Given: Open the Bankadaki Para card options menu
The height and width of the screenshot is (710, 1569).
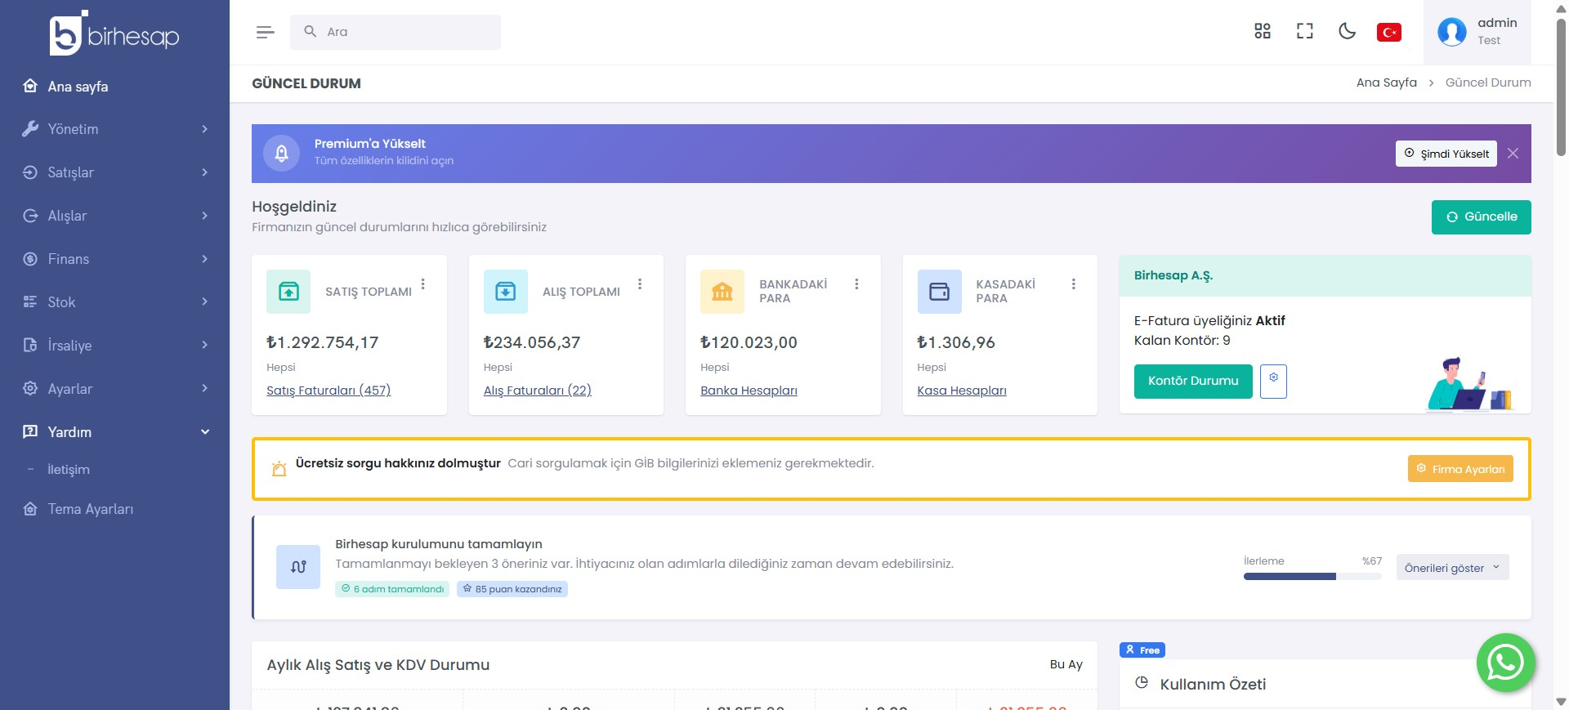Looking at the screenshot, I should click(x=856, y=284).
